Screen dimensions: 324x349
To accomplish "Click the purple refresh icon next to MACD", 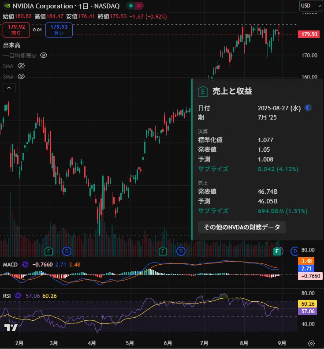I will coord(25,264).
